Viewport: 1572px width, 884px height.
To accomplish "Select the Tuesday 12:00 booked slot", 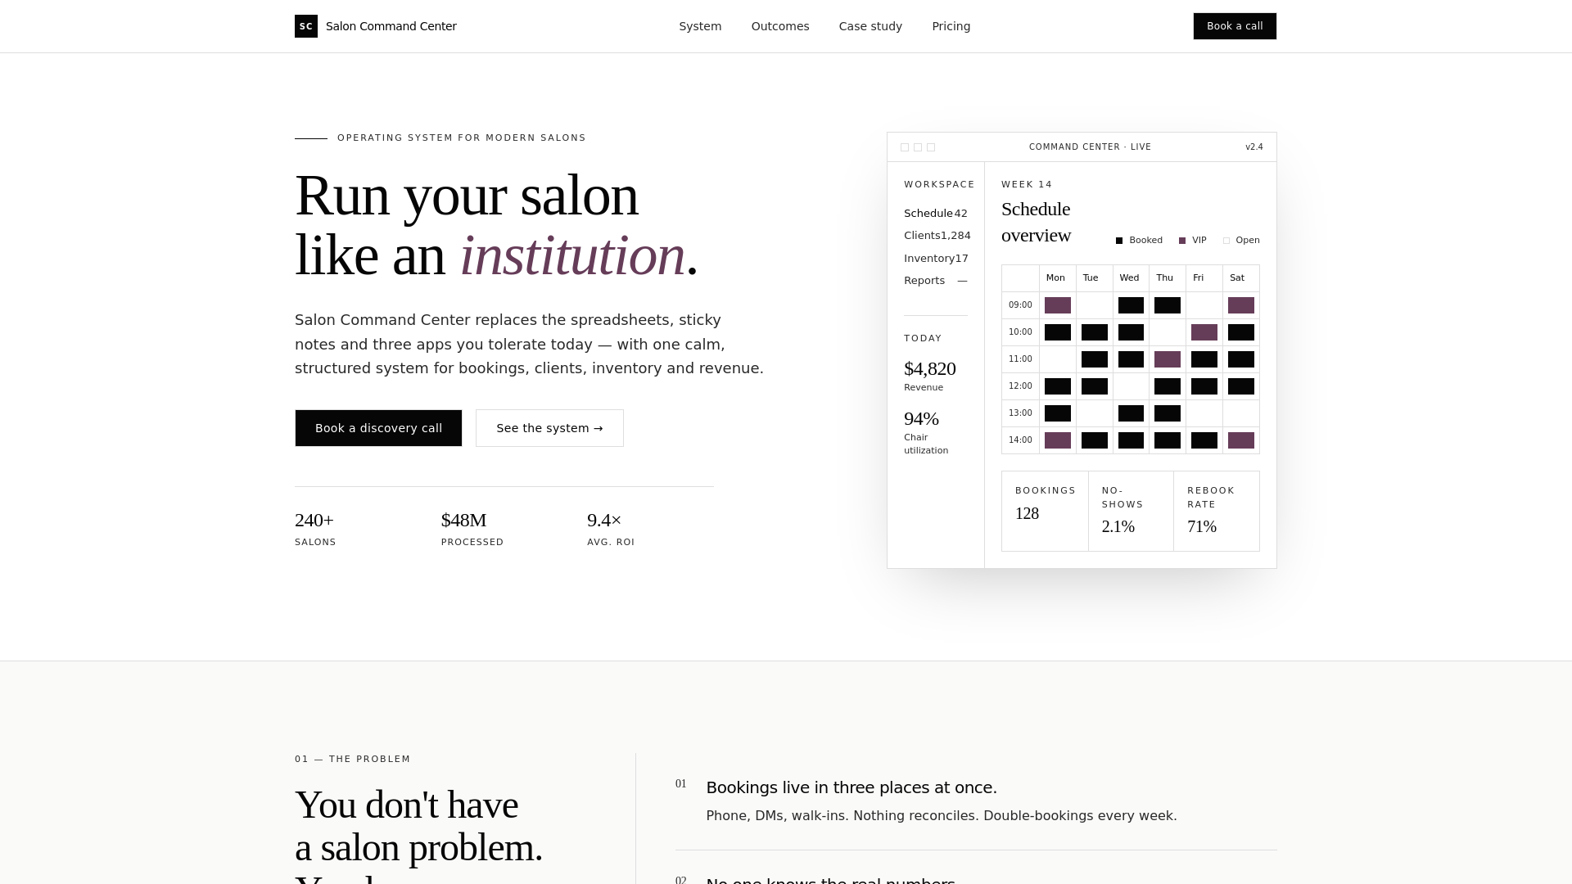I will 1095,386.
